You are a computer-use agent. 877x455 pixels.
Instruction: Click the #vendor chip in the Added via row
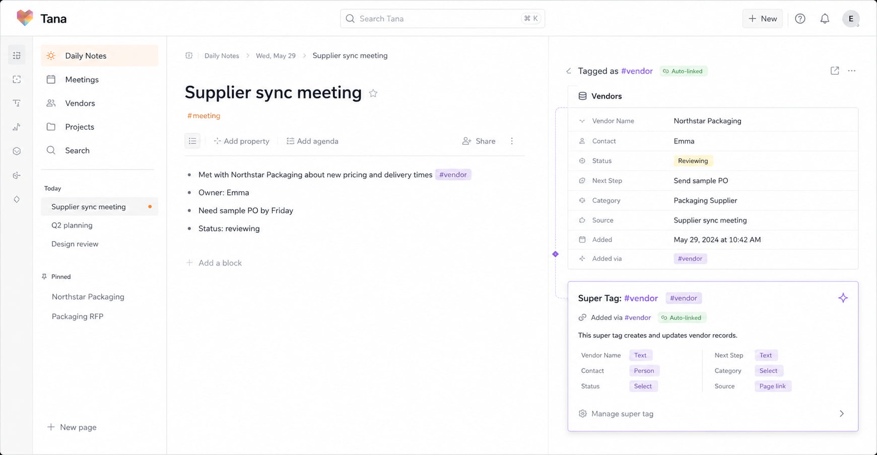(691, 258)
